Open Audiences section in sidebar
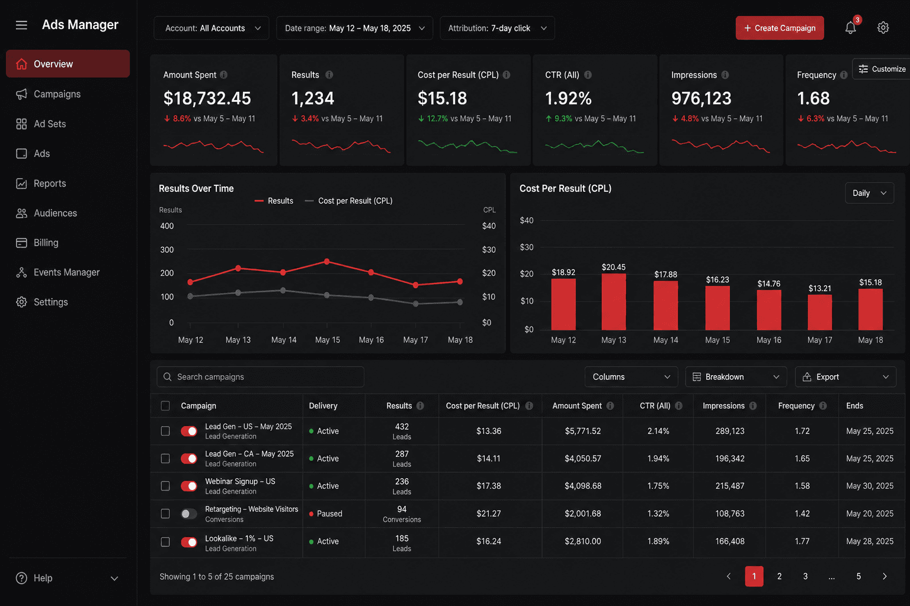The image size is (910, 606). 55,213
